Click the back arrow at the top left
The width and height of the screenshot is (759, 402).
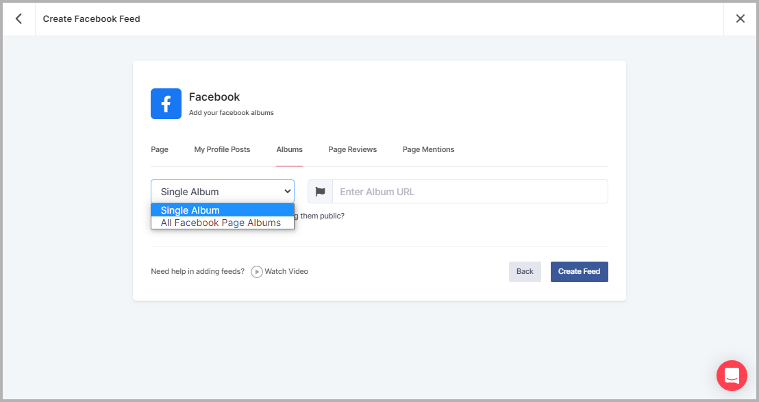(x=18, y=18)
